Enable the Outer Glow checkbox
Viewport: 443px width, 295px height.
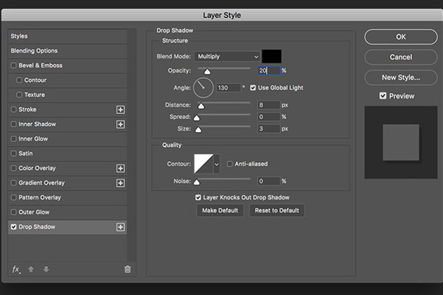pos(14,212)
